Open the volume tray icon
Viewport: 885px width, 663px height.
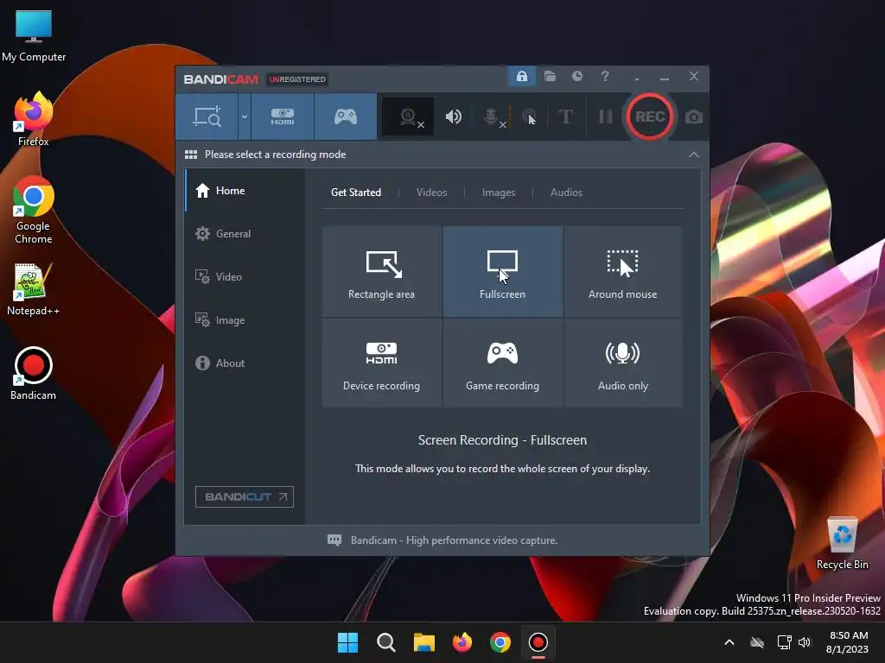pyautogui.click(x=805, y=642)
